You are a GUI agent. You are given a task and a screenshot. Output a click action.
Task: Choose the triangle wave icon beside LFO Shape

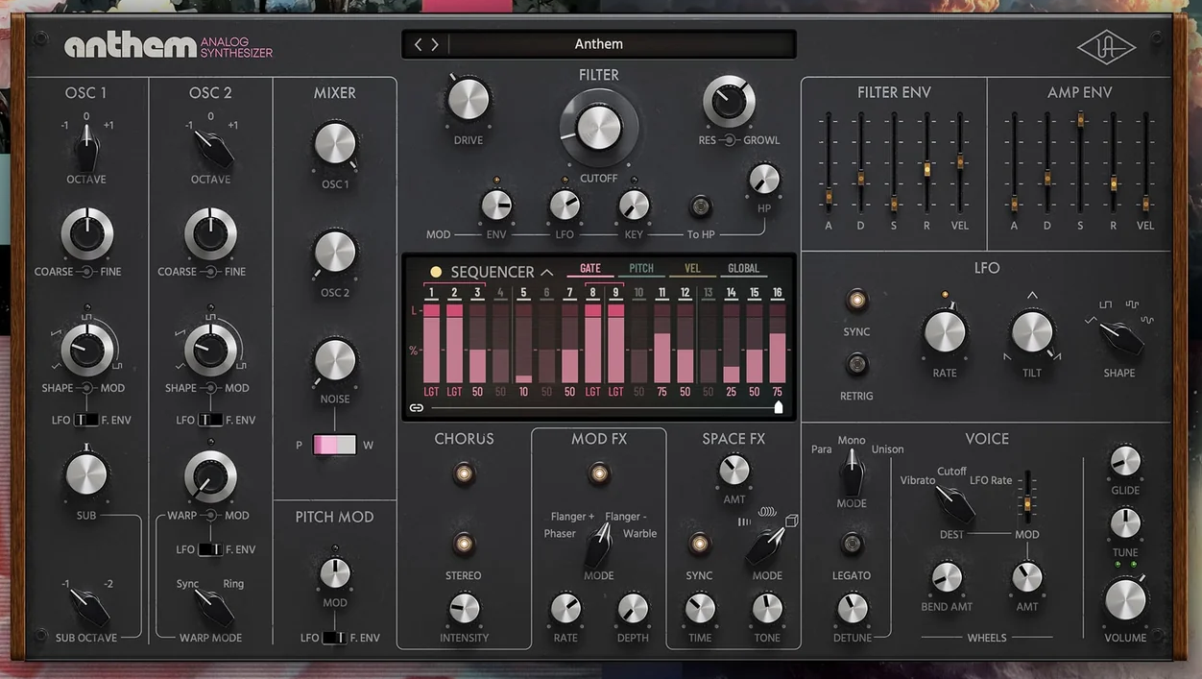(x=1092, y=320)
